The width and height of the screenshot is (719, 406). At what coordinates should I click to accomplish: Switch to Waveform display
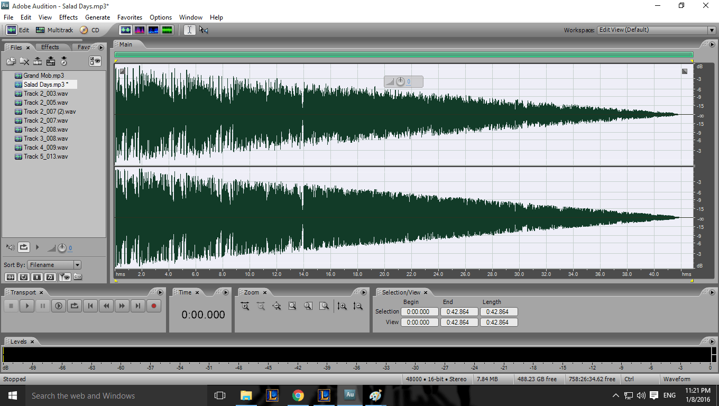pos(126,30)
